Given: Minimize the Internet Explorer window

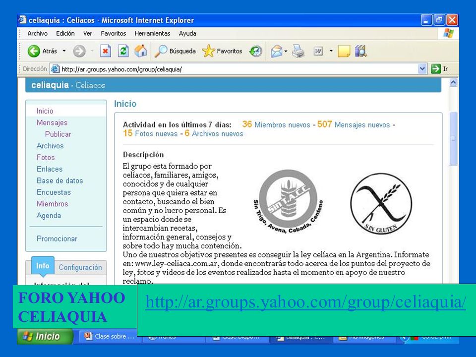Looking at the screenshot, I should click(426, 20).
